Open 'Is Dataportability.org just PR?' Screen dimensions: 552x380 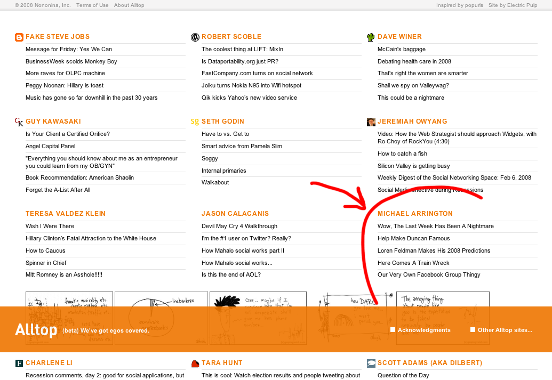(x=240, y=61)
